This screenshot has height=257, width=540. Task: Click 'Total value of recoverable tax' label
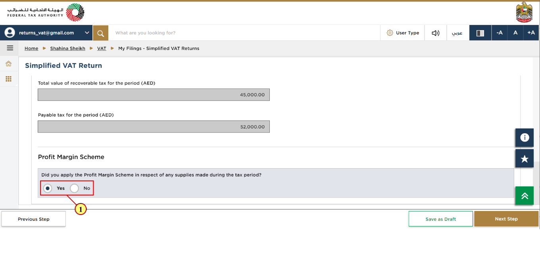96,83
